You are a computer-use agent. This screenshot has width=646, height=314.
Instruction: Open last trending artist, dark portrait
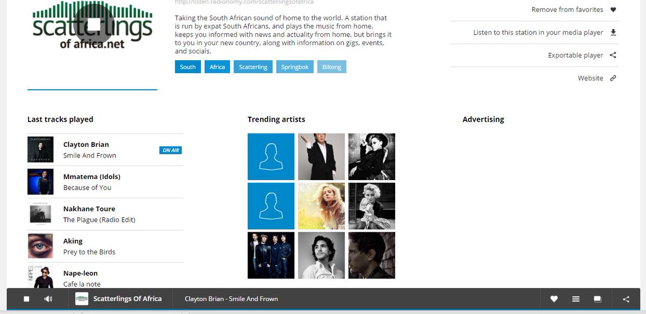tap(371, 255)
